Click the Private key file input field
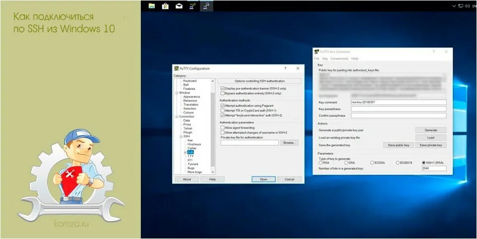Viewport: 477px width, 239px height. point(250,143)
